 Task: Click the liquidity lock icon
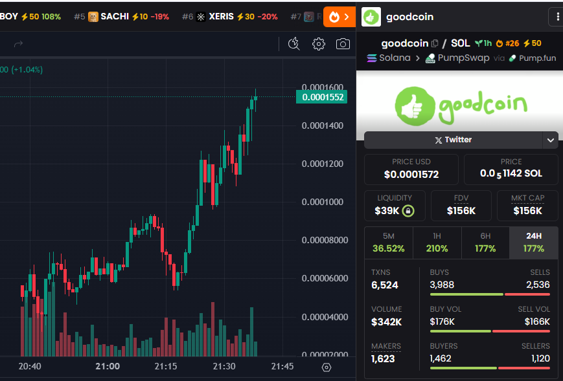pyautogui.click(x=408, y=210)
